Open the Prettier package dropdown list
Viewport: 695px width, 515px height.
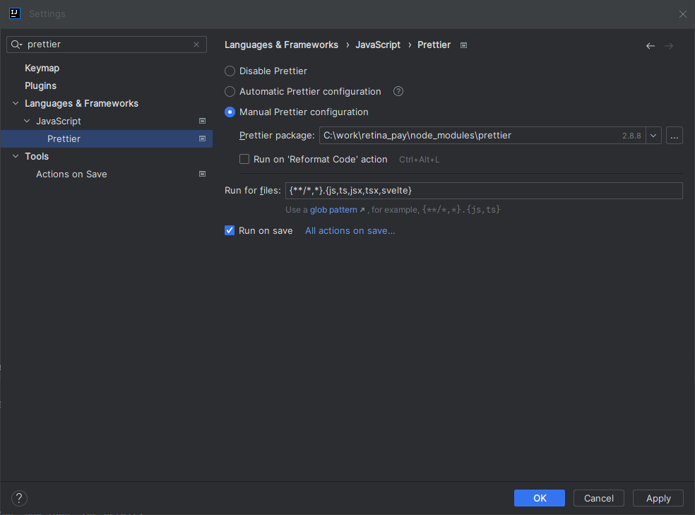[x=653, y=136]
